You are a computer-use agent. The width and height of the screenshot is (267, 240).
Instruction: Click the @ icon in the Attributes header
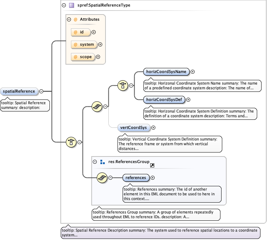[75, 19]
